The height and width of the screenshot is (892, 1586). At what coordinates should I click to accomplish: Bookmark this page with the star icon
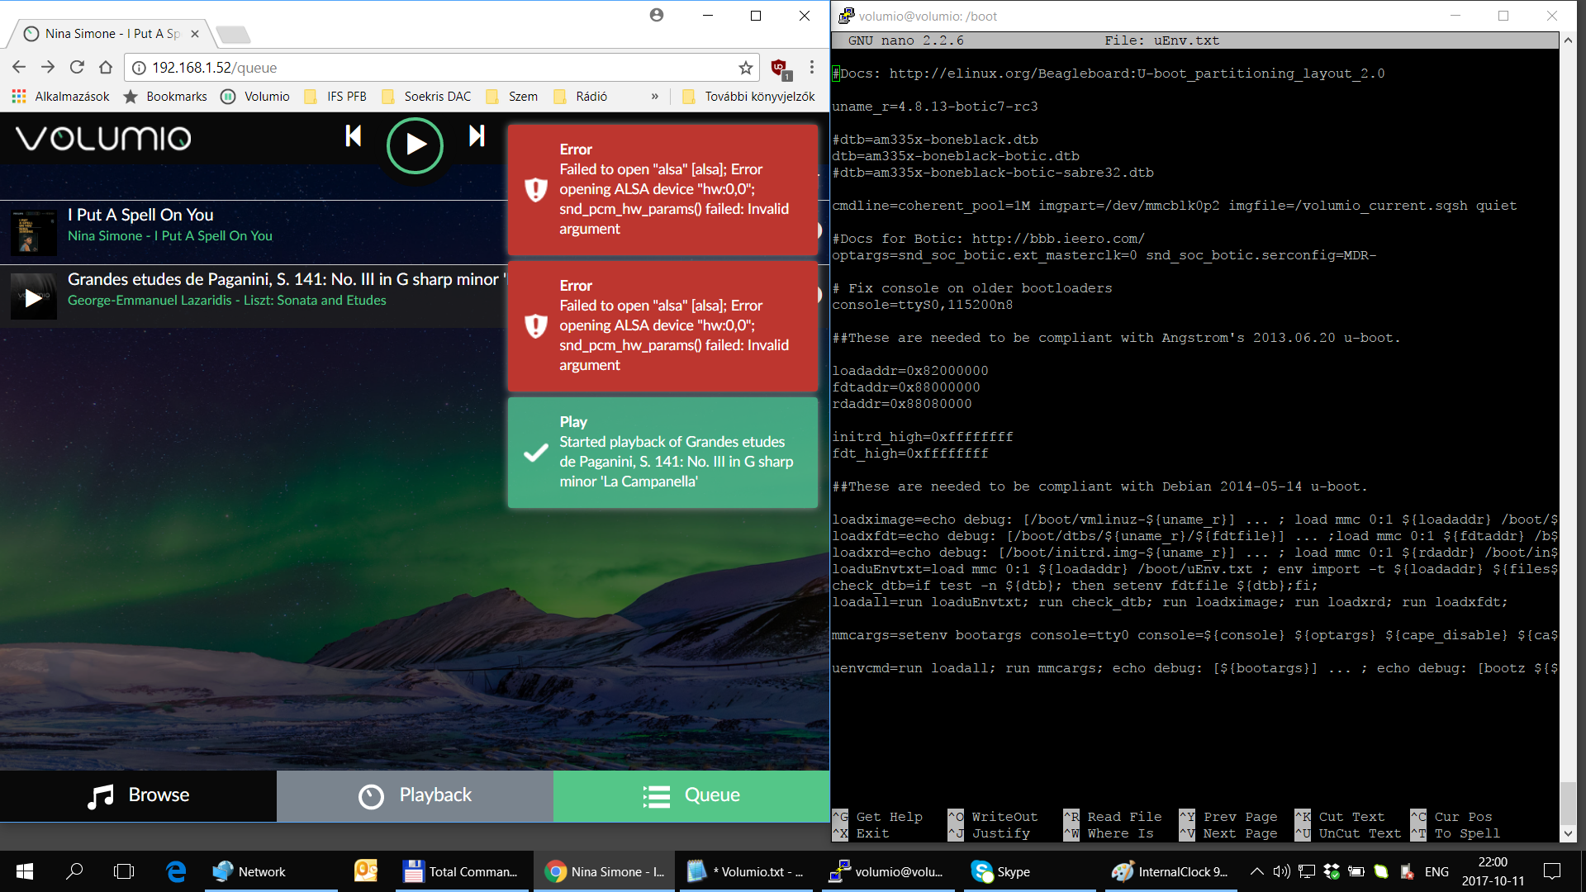(746, 68)
